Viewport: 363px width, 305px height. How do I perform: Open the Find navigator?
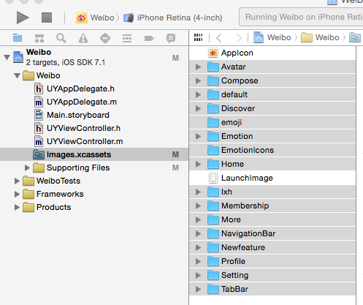(61, 38)
